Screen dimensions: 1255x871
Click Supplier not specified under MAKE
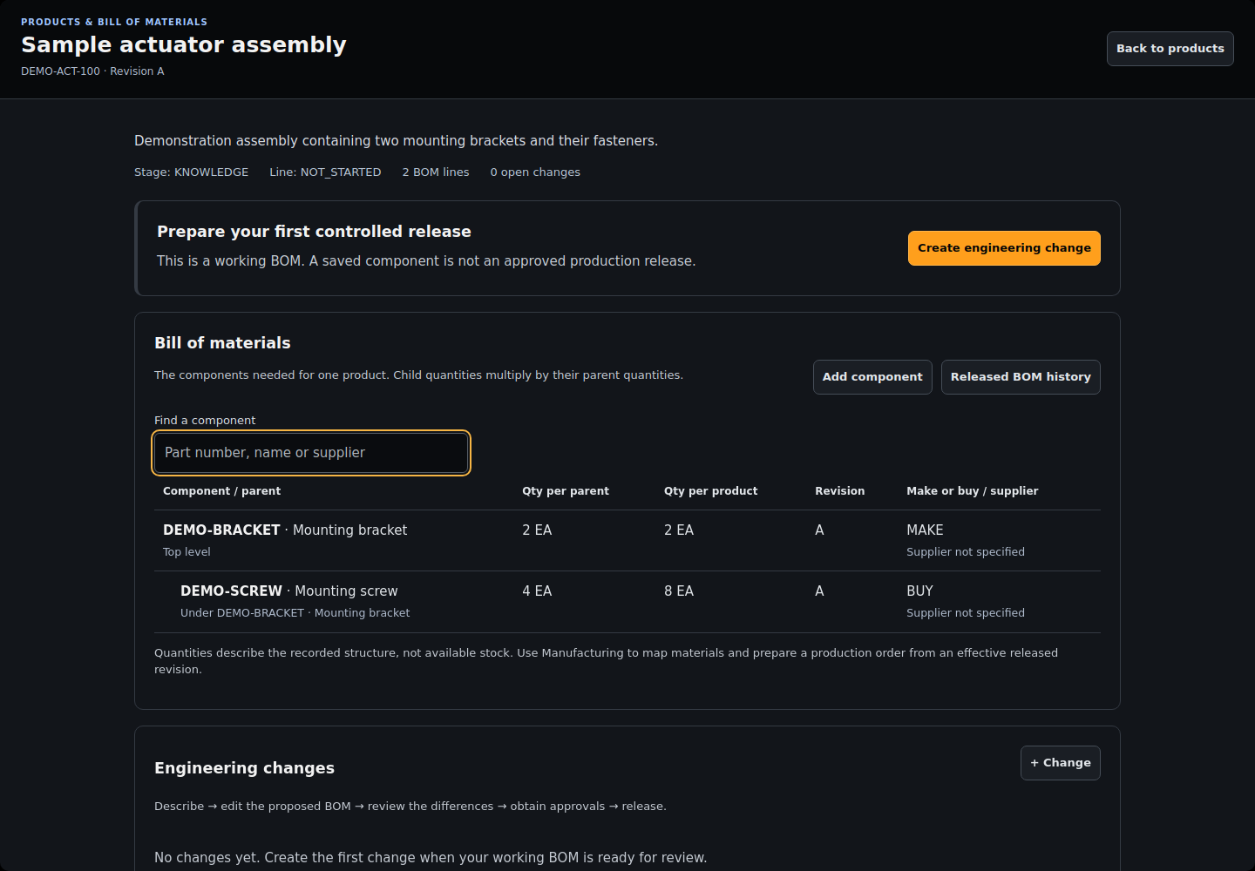pos(966,552)
